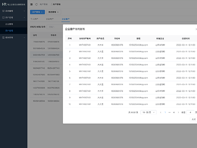Click the creation time in dialog row 10
197x148 pixels.
coord(186,104)
